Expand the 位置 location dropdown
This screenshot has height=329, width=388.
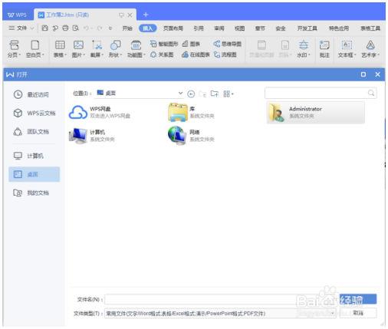tap(180, 94)
